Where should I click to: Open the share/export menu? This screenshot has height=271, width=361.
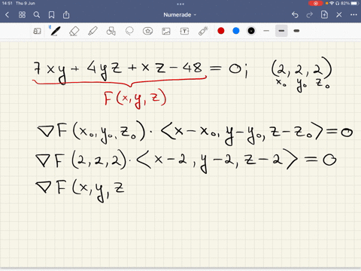pos(66,15)
